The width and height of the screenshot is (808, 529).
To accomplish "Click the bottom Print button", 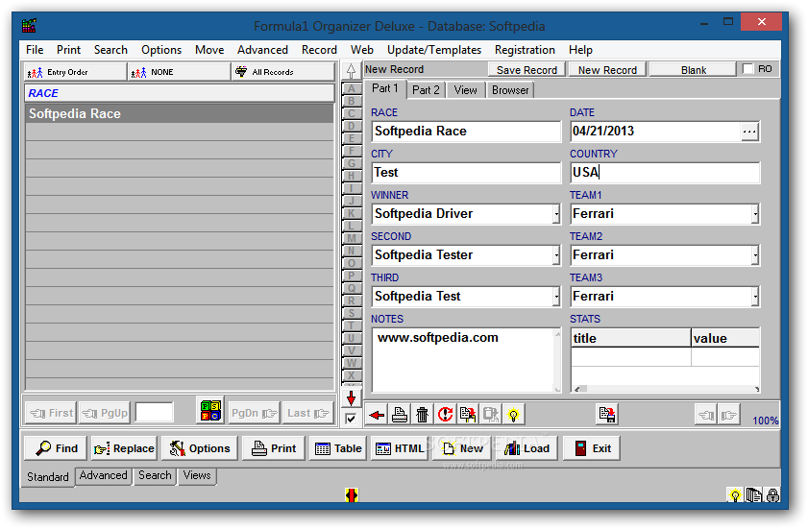I will [x=274, y=448].
